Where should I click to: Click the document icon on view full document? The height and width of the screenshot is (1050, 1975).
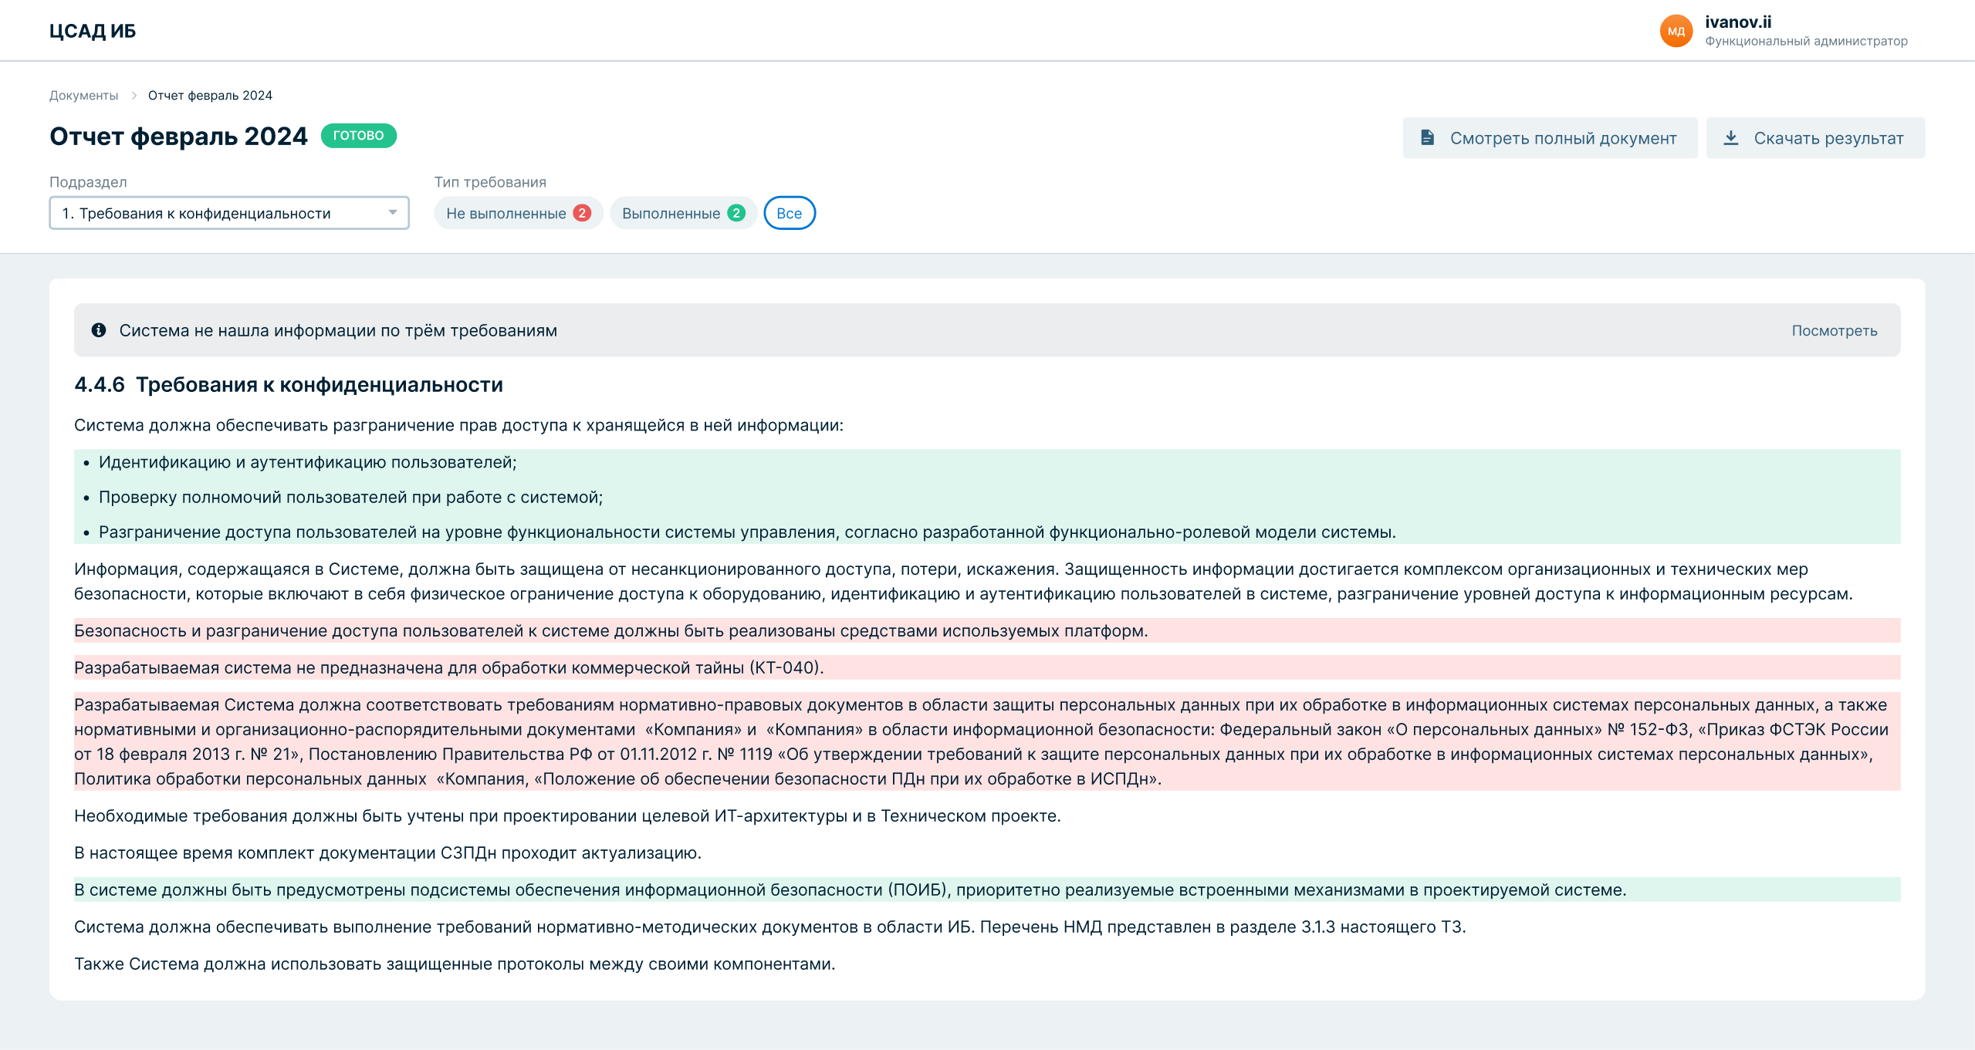tap(1427, 137)
